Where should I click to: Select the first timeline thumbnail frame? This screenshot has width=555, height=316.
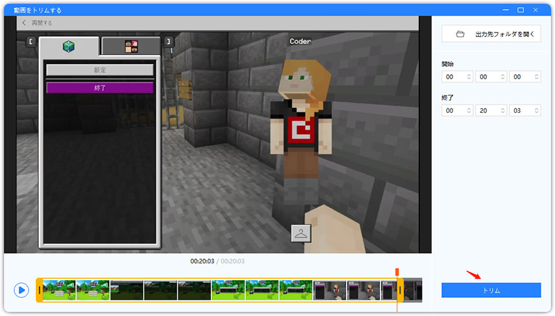click(x=59, y=290)
